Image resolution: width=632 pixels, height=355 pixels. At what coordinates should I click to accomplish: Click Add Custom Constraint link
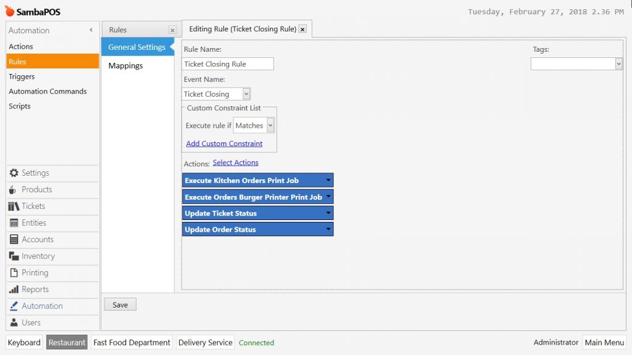pyautogui.click(x=224, y=144)
